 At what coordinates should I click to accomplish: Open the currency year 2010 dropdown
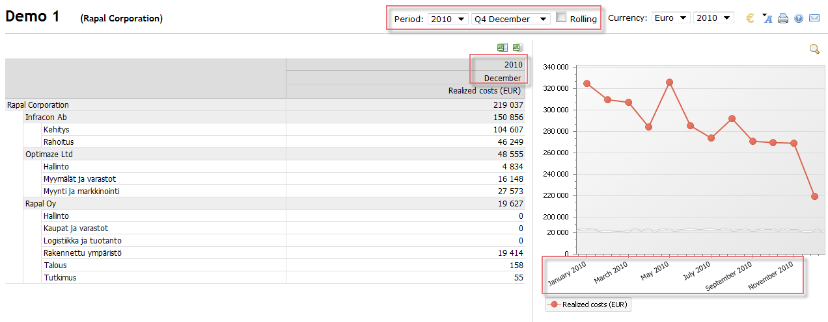[x=713, y=18]
